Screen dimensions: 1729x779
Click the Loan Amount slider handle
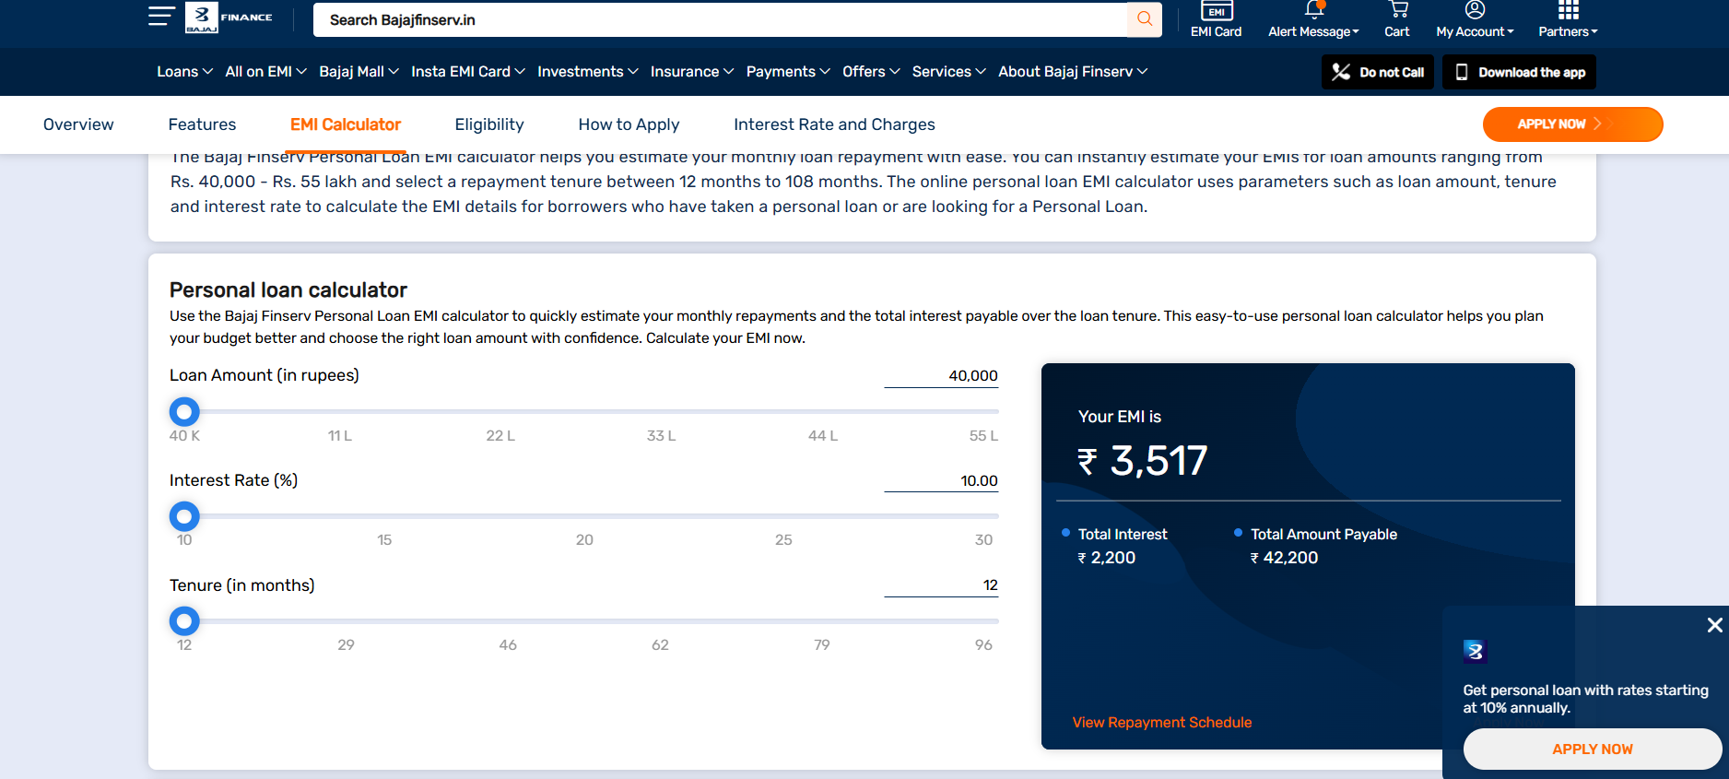click(x=184, y=411)
